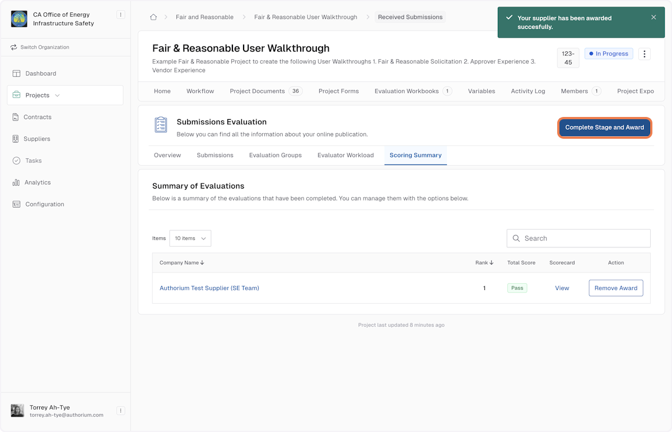
Task: Click the Remove Award button
Action: coord(616,288)
